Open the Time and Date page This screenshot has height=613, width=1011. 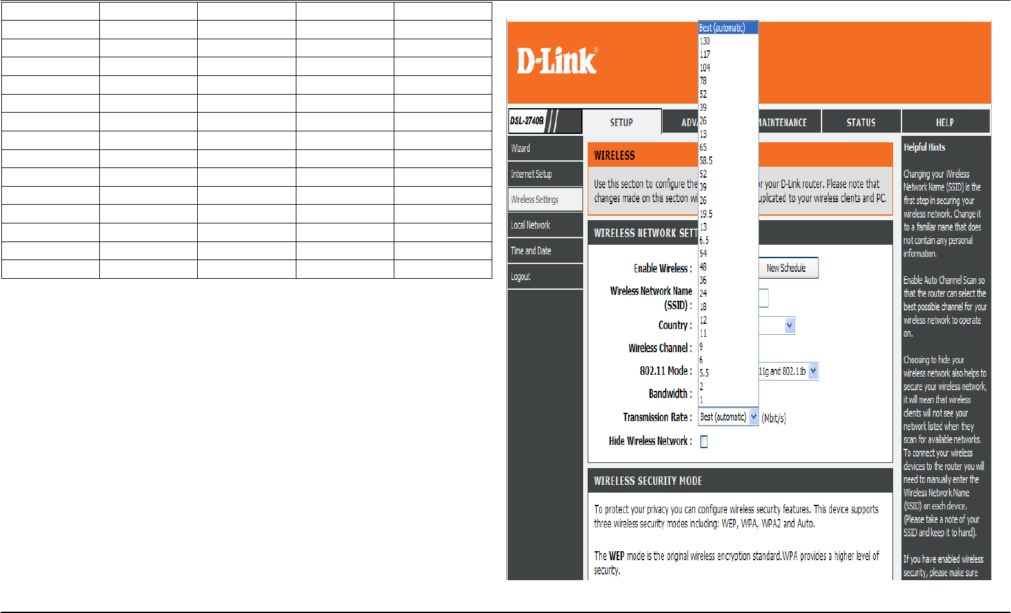pyautogui.click(x=545, y=251)
